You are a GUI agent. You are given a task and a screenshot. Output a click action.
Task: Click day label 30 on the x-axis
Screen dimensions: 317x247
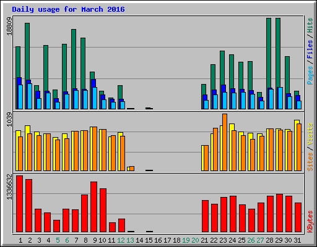point(288,240)
